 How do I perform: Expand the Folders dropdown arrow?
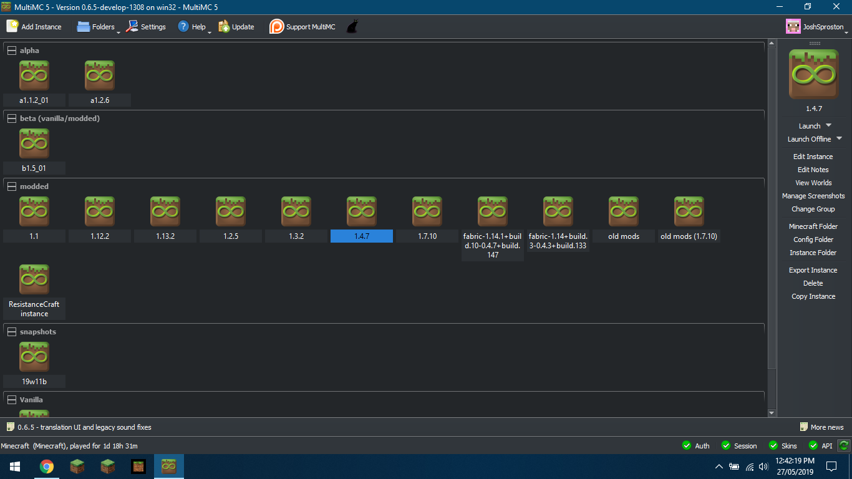point(119,31)
